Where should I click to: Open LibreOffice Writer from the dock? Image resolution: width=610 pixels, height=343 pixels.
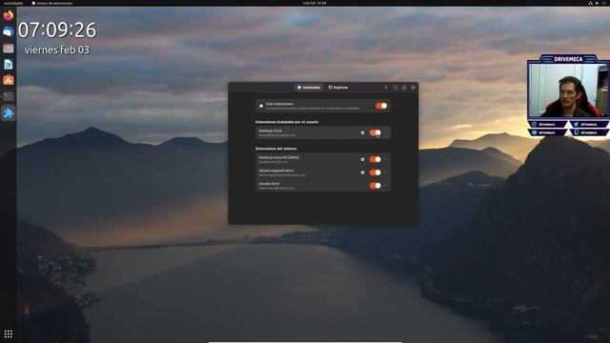tap(9, 64)
